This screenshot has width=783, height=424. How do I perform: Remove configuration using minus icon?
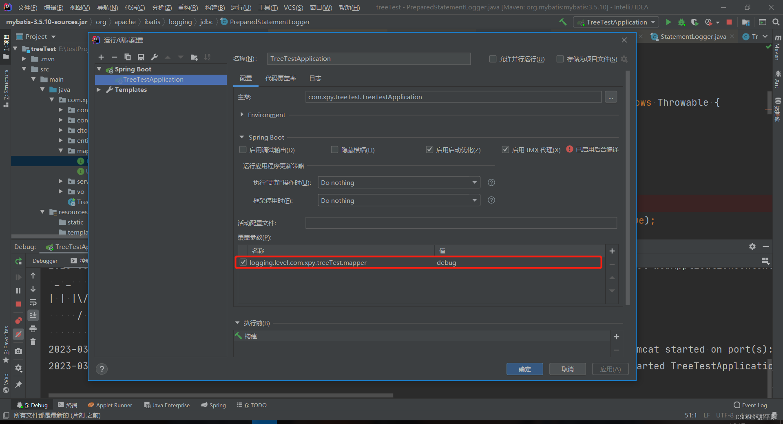click(x=114, y=57)
